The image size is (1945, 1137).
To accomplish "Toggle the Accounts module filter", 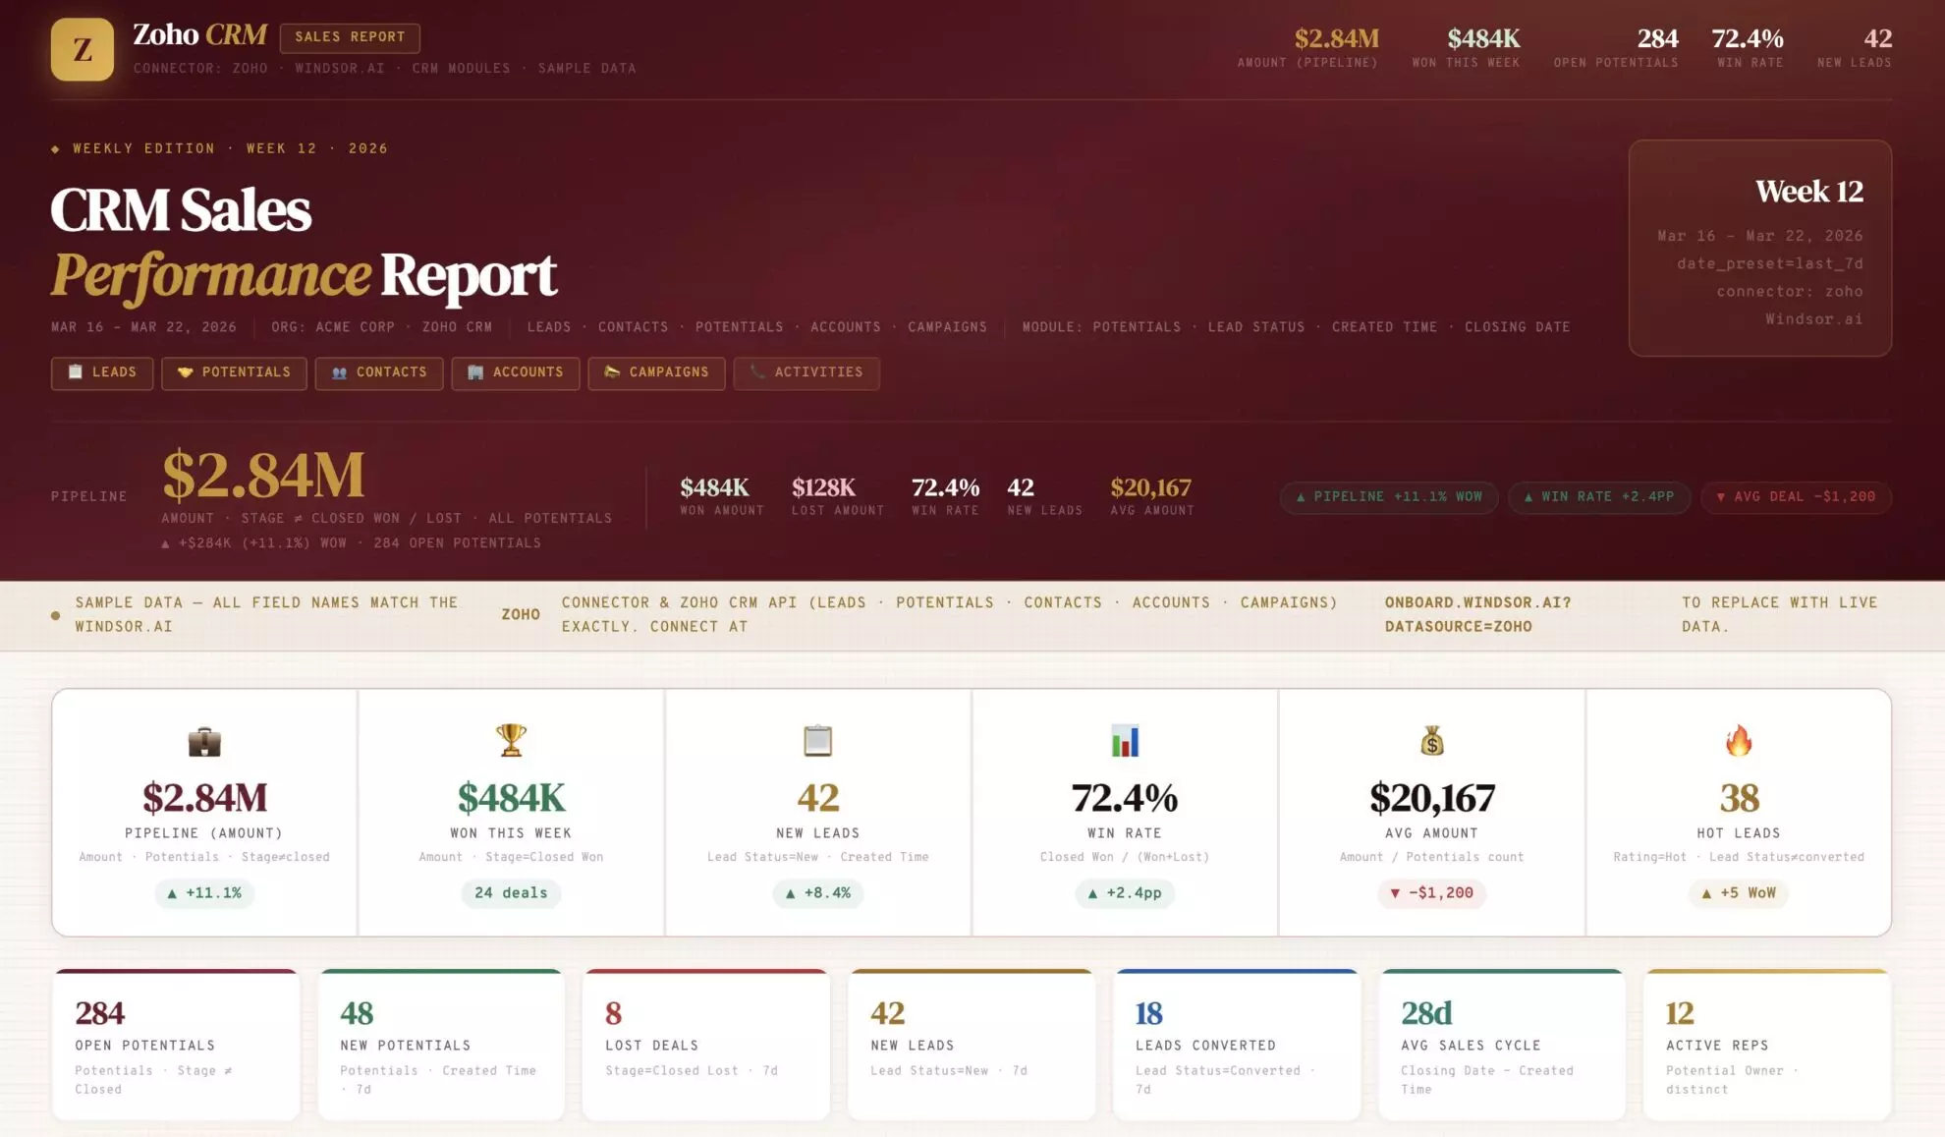I will pyautogui.click(x=516, y=372).
